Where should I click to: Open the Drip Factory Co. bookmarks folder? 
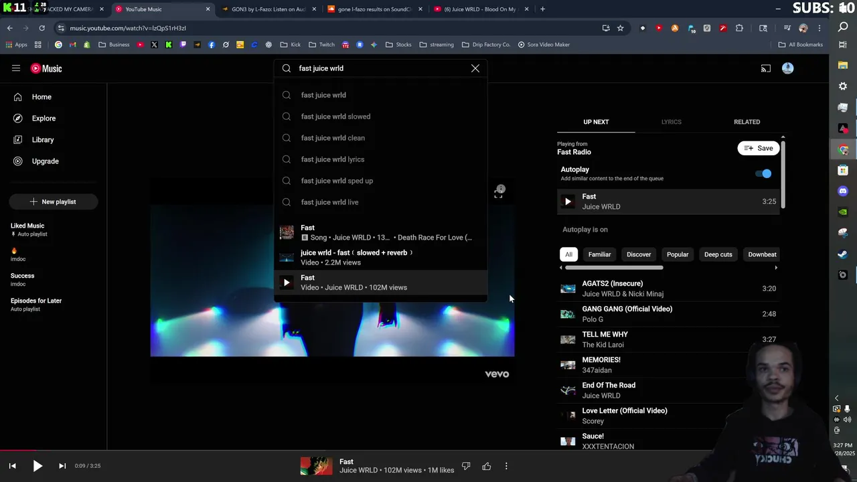click(x=486, y=45)
